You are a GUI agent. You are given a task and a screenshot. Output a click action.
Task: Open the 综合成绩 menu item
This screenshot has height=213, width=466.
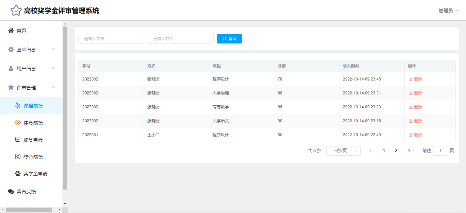click(x=33, y=157)
